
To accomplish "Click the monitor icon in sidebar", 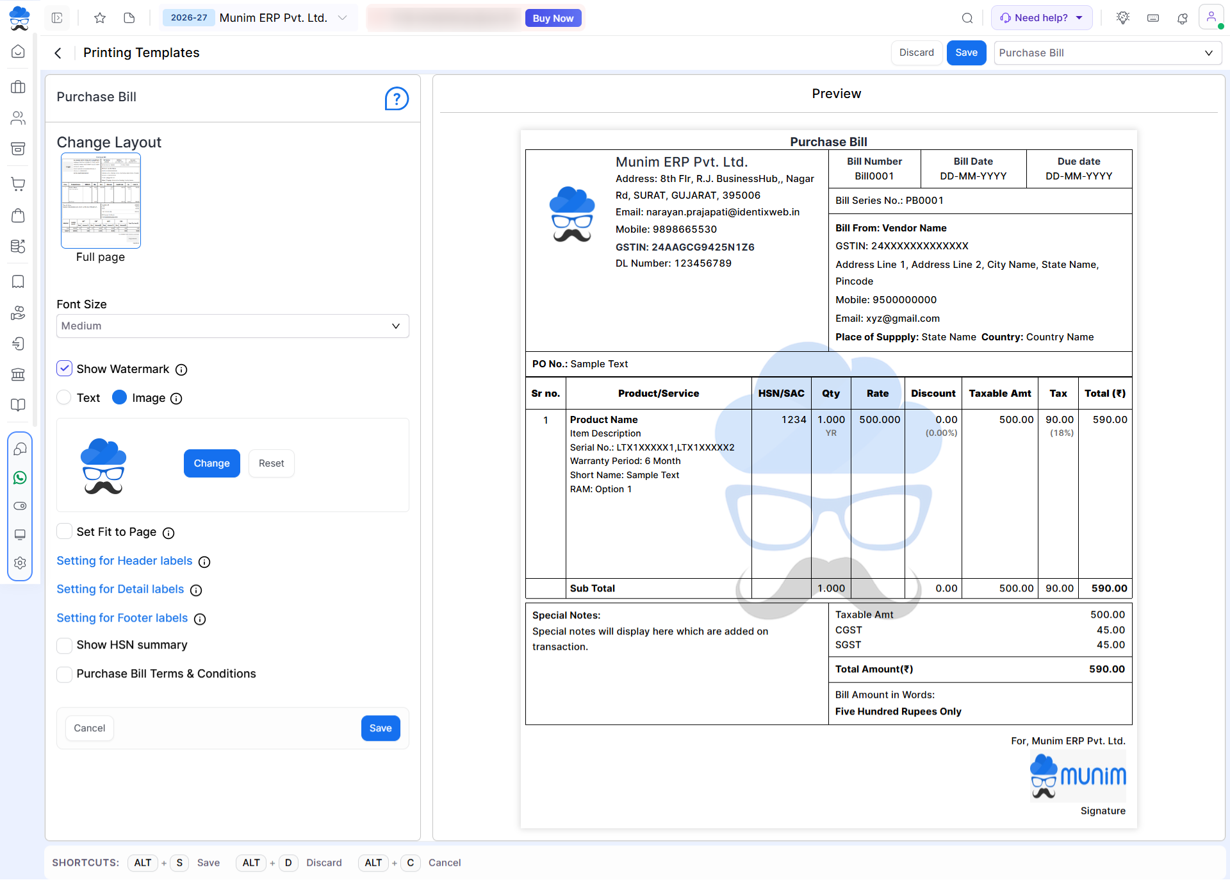I will (x=20, y=535).
